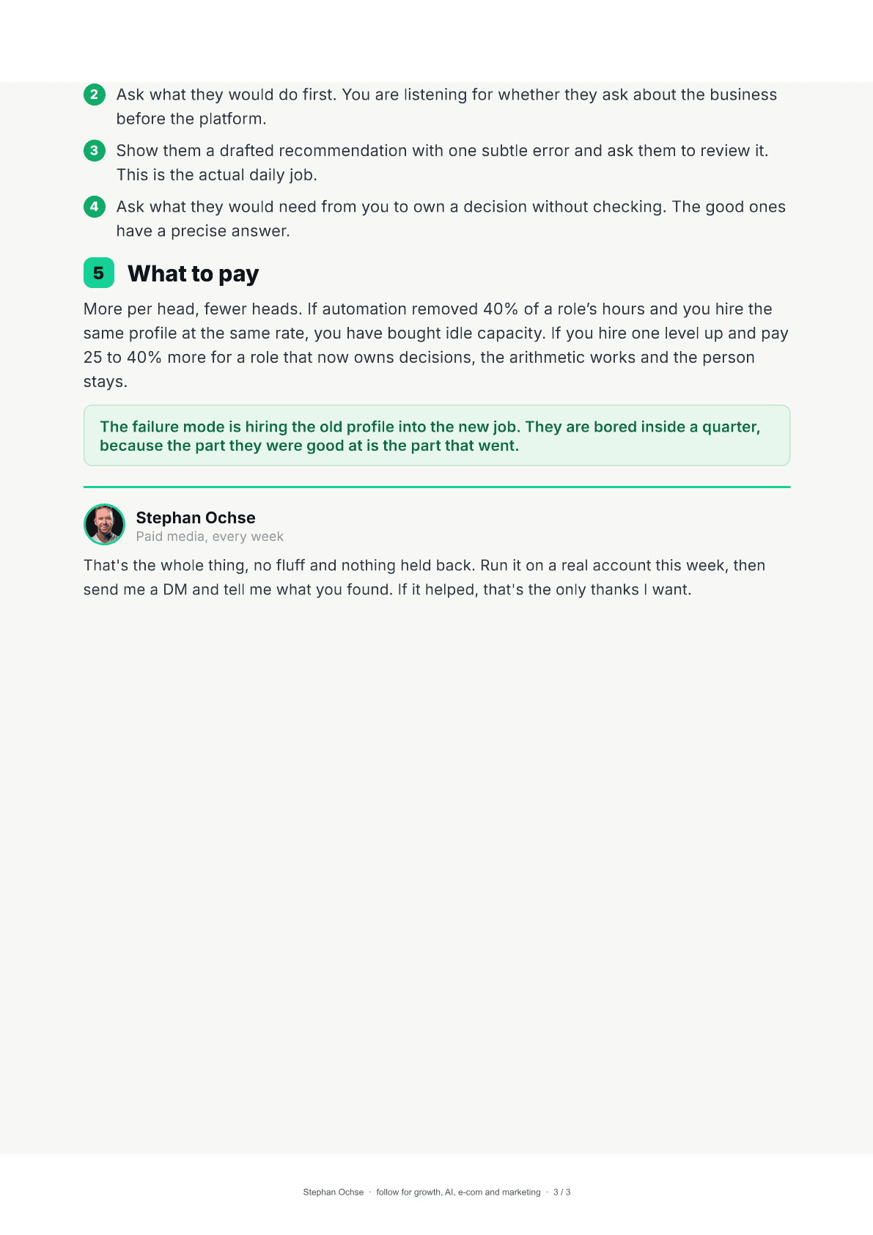Click the 'Paid media, every week' subtitle

point(210,537)
